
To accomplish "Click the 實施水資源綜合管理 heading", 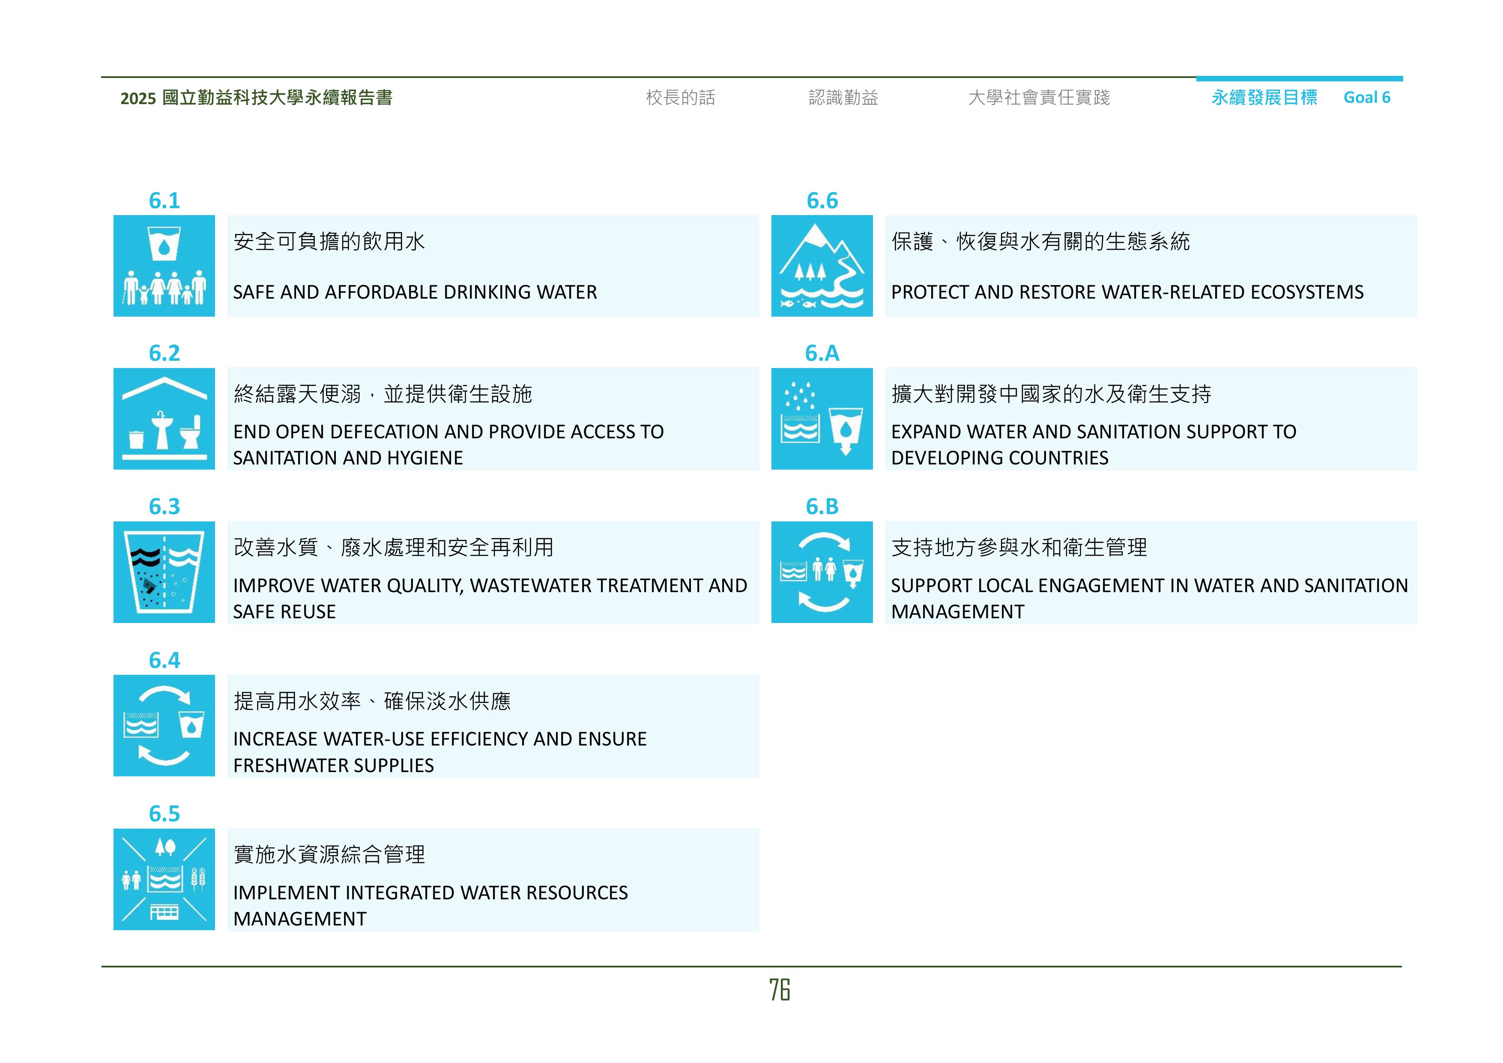I will point(329,854).
